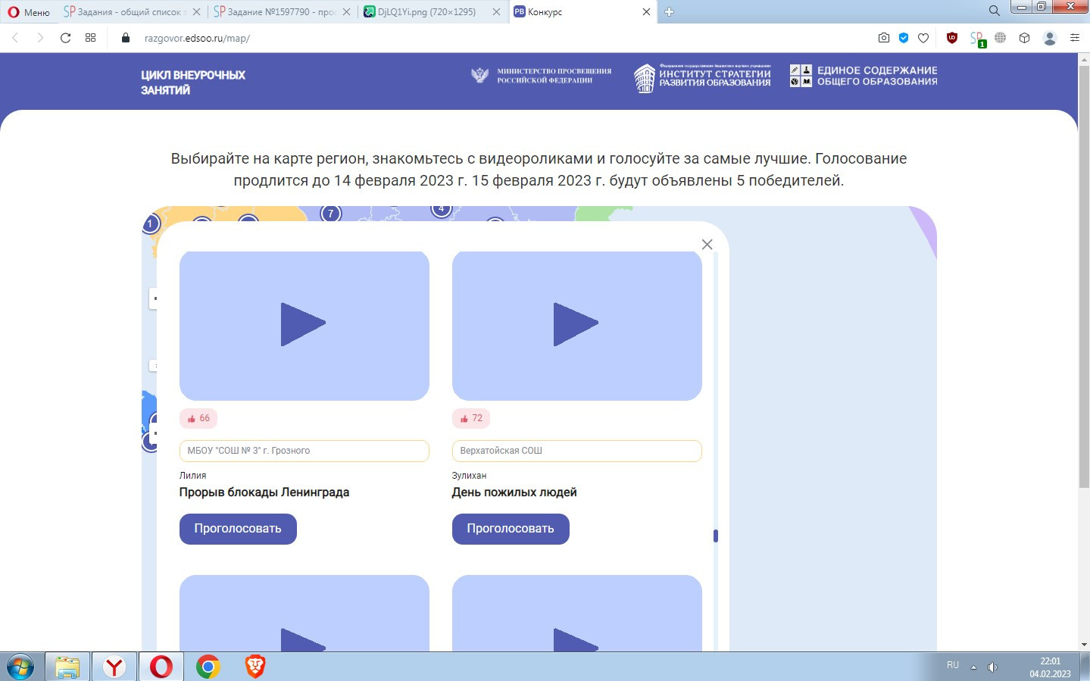Screen dimensions: 1090x681
Task: Open the user profile account icon
Action: click(x=1050, y=38)
